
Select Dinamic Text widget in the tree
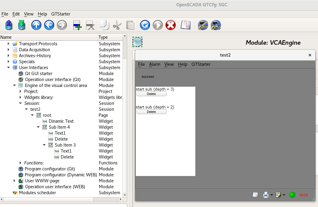pos(61,121)
